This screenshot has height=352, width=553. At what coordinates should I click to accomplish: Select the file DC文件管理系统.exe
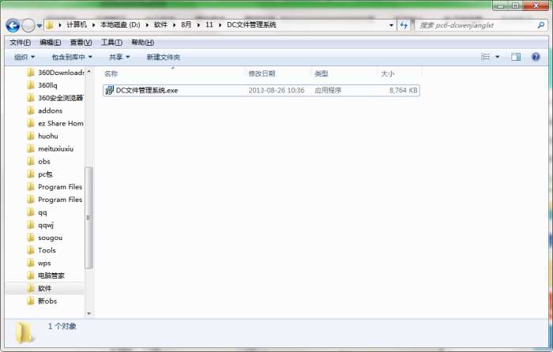coord(261,91)
